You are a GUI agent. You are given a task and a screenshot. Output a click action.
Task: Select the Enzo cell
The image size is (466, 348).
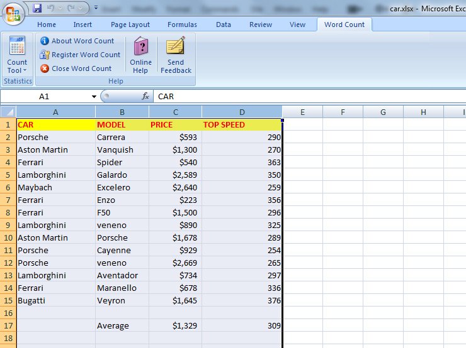tap(122, 200)
